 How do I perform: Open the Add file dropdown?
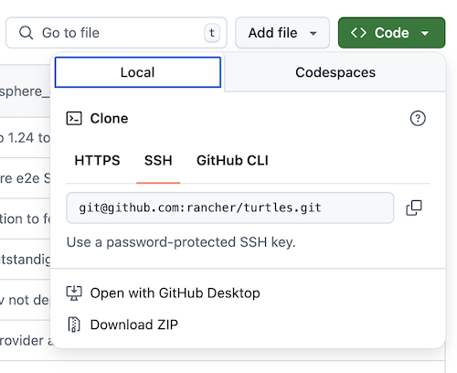pos(282,33)
